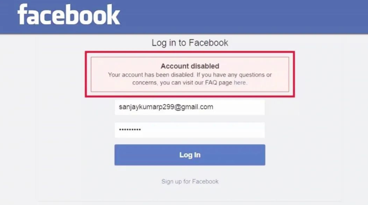This screenshot has width=368, height=205.
Task: Click empty area of blue header bar
Action: click(244, 16)
